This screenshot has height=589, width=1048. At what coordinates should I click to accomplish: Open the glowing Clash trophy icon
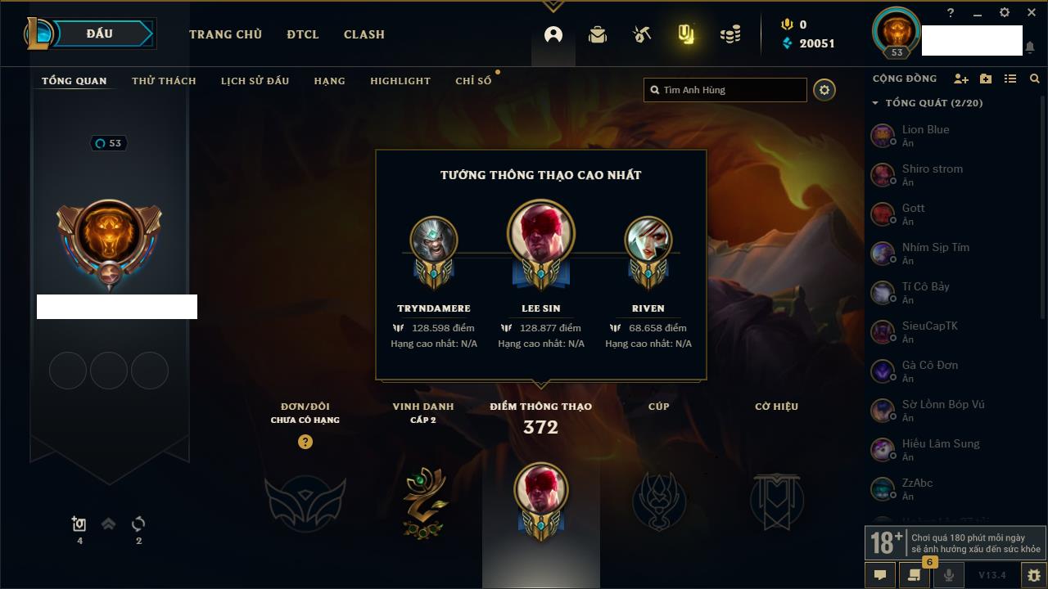[x=686, y=34]
